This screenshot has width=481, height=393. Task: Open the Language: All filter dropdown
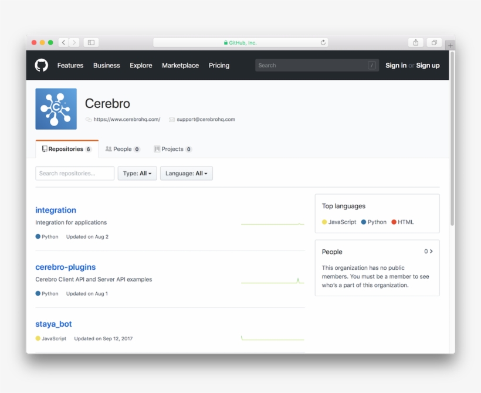click(186, 173)
